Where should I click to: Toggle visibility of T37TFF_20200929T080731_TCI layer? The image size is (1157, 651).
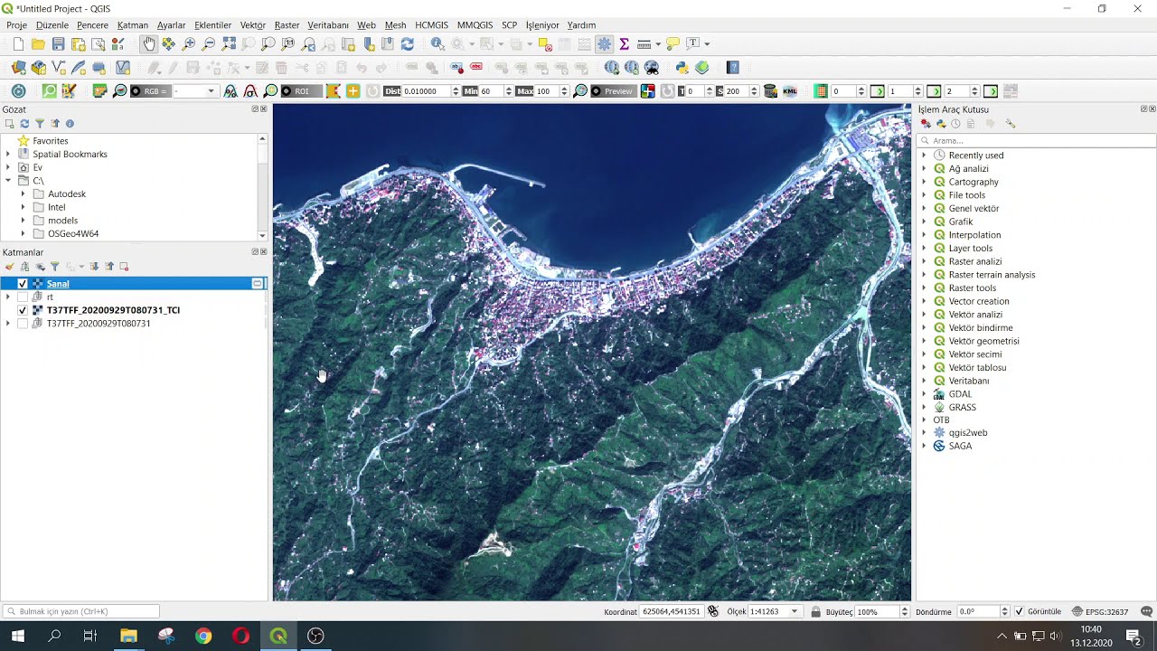click(x=23, y=310)
